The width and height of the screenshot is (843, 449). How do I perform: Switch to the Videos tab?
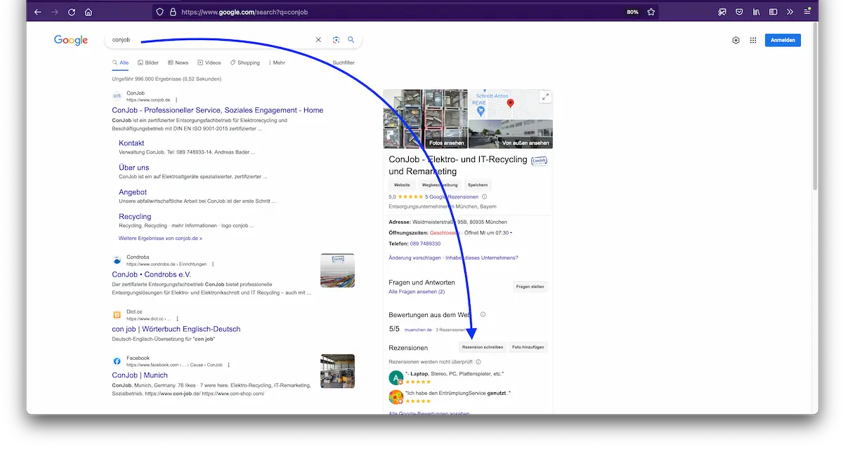pyautogui.click(x=209, y=62)
